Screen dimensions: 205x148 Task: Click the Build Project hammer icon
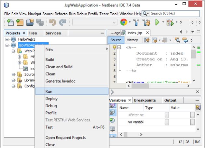point(136,22)
